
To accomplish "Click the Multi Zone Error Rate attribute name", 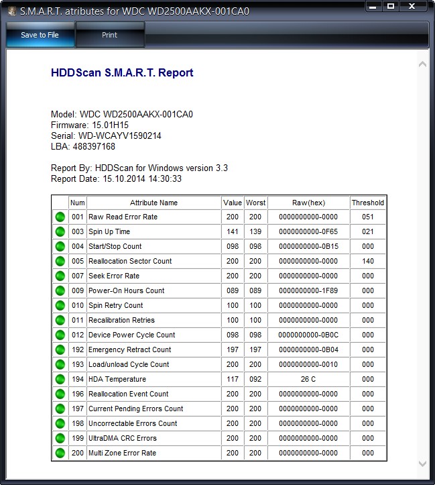I will pyautogui.click(x=123, y=453).
